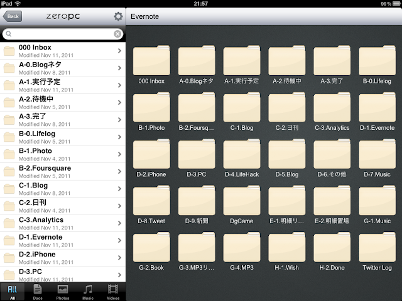The image size is (402, 301).
Task: Tap the 21:57 clock in status bar
Action: 201,4
